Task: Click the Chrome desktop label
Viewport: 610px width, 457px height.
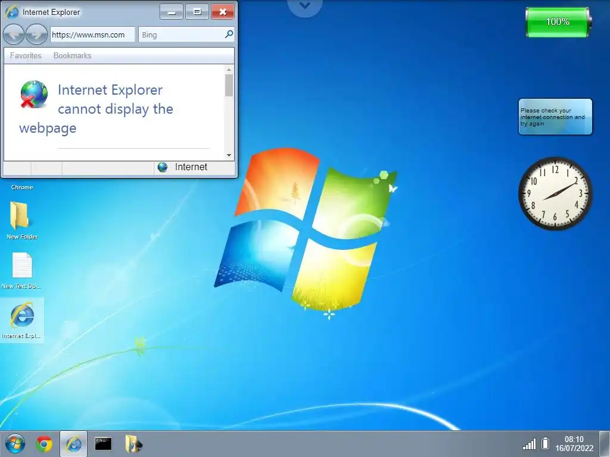Action: click(x=22, y=187)
